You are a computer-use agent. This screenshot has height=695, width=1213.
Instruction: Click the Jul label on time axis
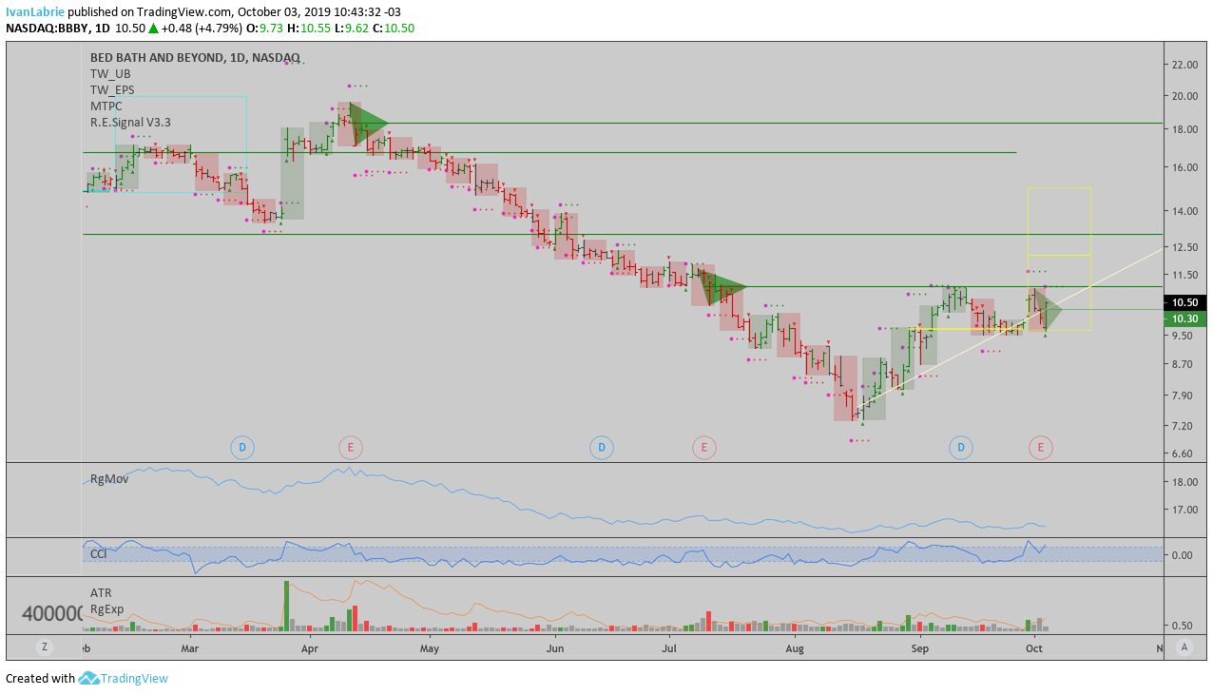click(669, 648)
